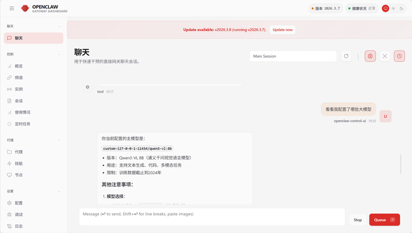
Task: Toggle focus mode icon button
Action: click(x=385, y=56)
